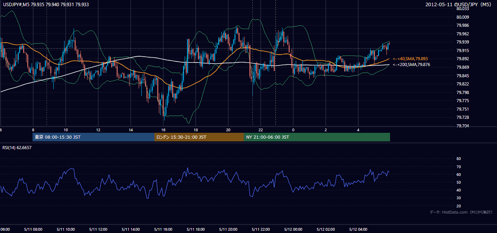Click the 79.822 price axis label
Image resolution: width=497 pixels, height=233 pixels.
(463, 84)
